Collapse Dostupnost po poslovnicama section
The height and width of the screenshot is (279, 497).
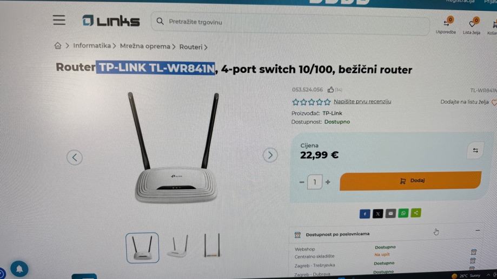point(478,230)
